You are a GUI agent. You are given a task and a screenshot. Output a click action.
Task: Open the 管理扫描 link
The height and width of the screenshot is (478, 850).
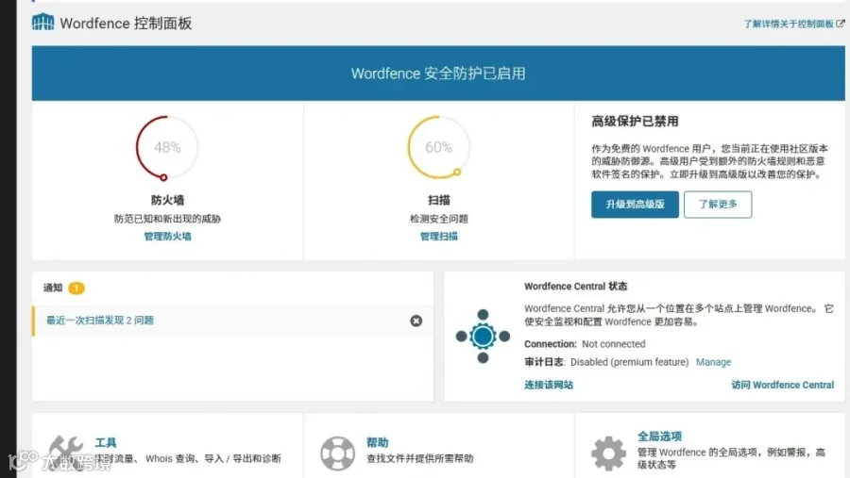coord(438,236)
